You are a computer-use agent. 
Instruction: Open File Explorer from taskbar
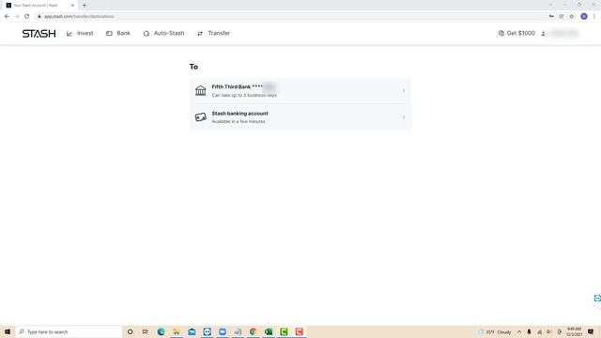pos(177,331)
